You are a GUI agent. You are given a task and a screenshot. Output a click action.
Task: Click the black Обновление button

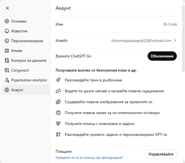click(162, 56)
